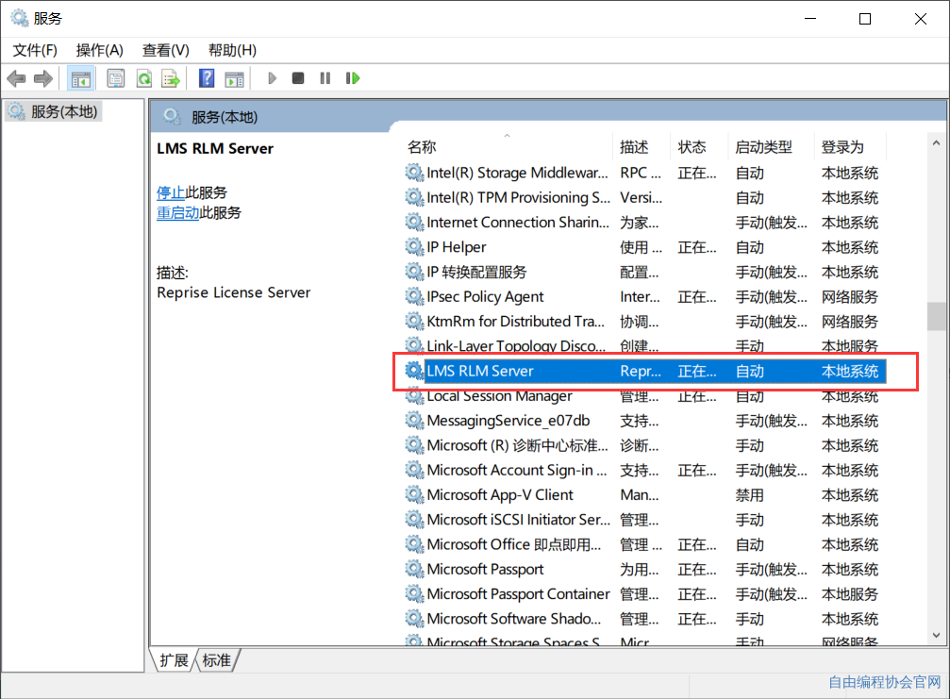The image size is (950, 699).
Task: Click gear icon beside LMS RLM Server
Action: click(x=414, y=371)
